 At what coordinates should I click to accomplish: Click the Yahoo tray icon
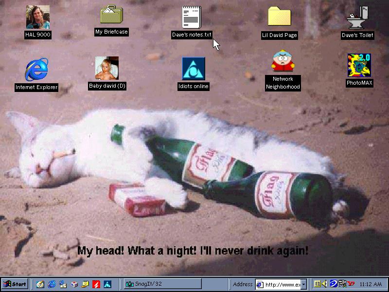[351, 284]
